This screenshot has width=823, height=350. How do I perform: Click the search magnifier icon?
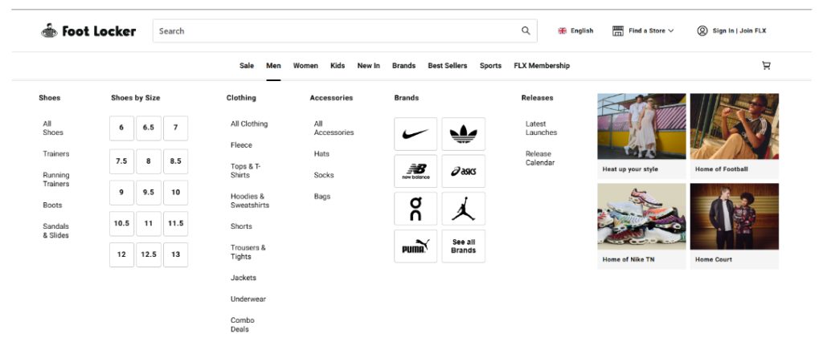[x=526, y=31]
